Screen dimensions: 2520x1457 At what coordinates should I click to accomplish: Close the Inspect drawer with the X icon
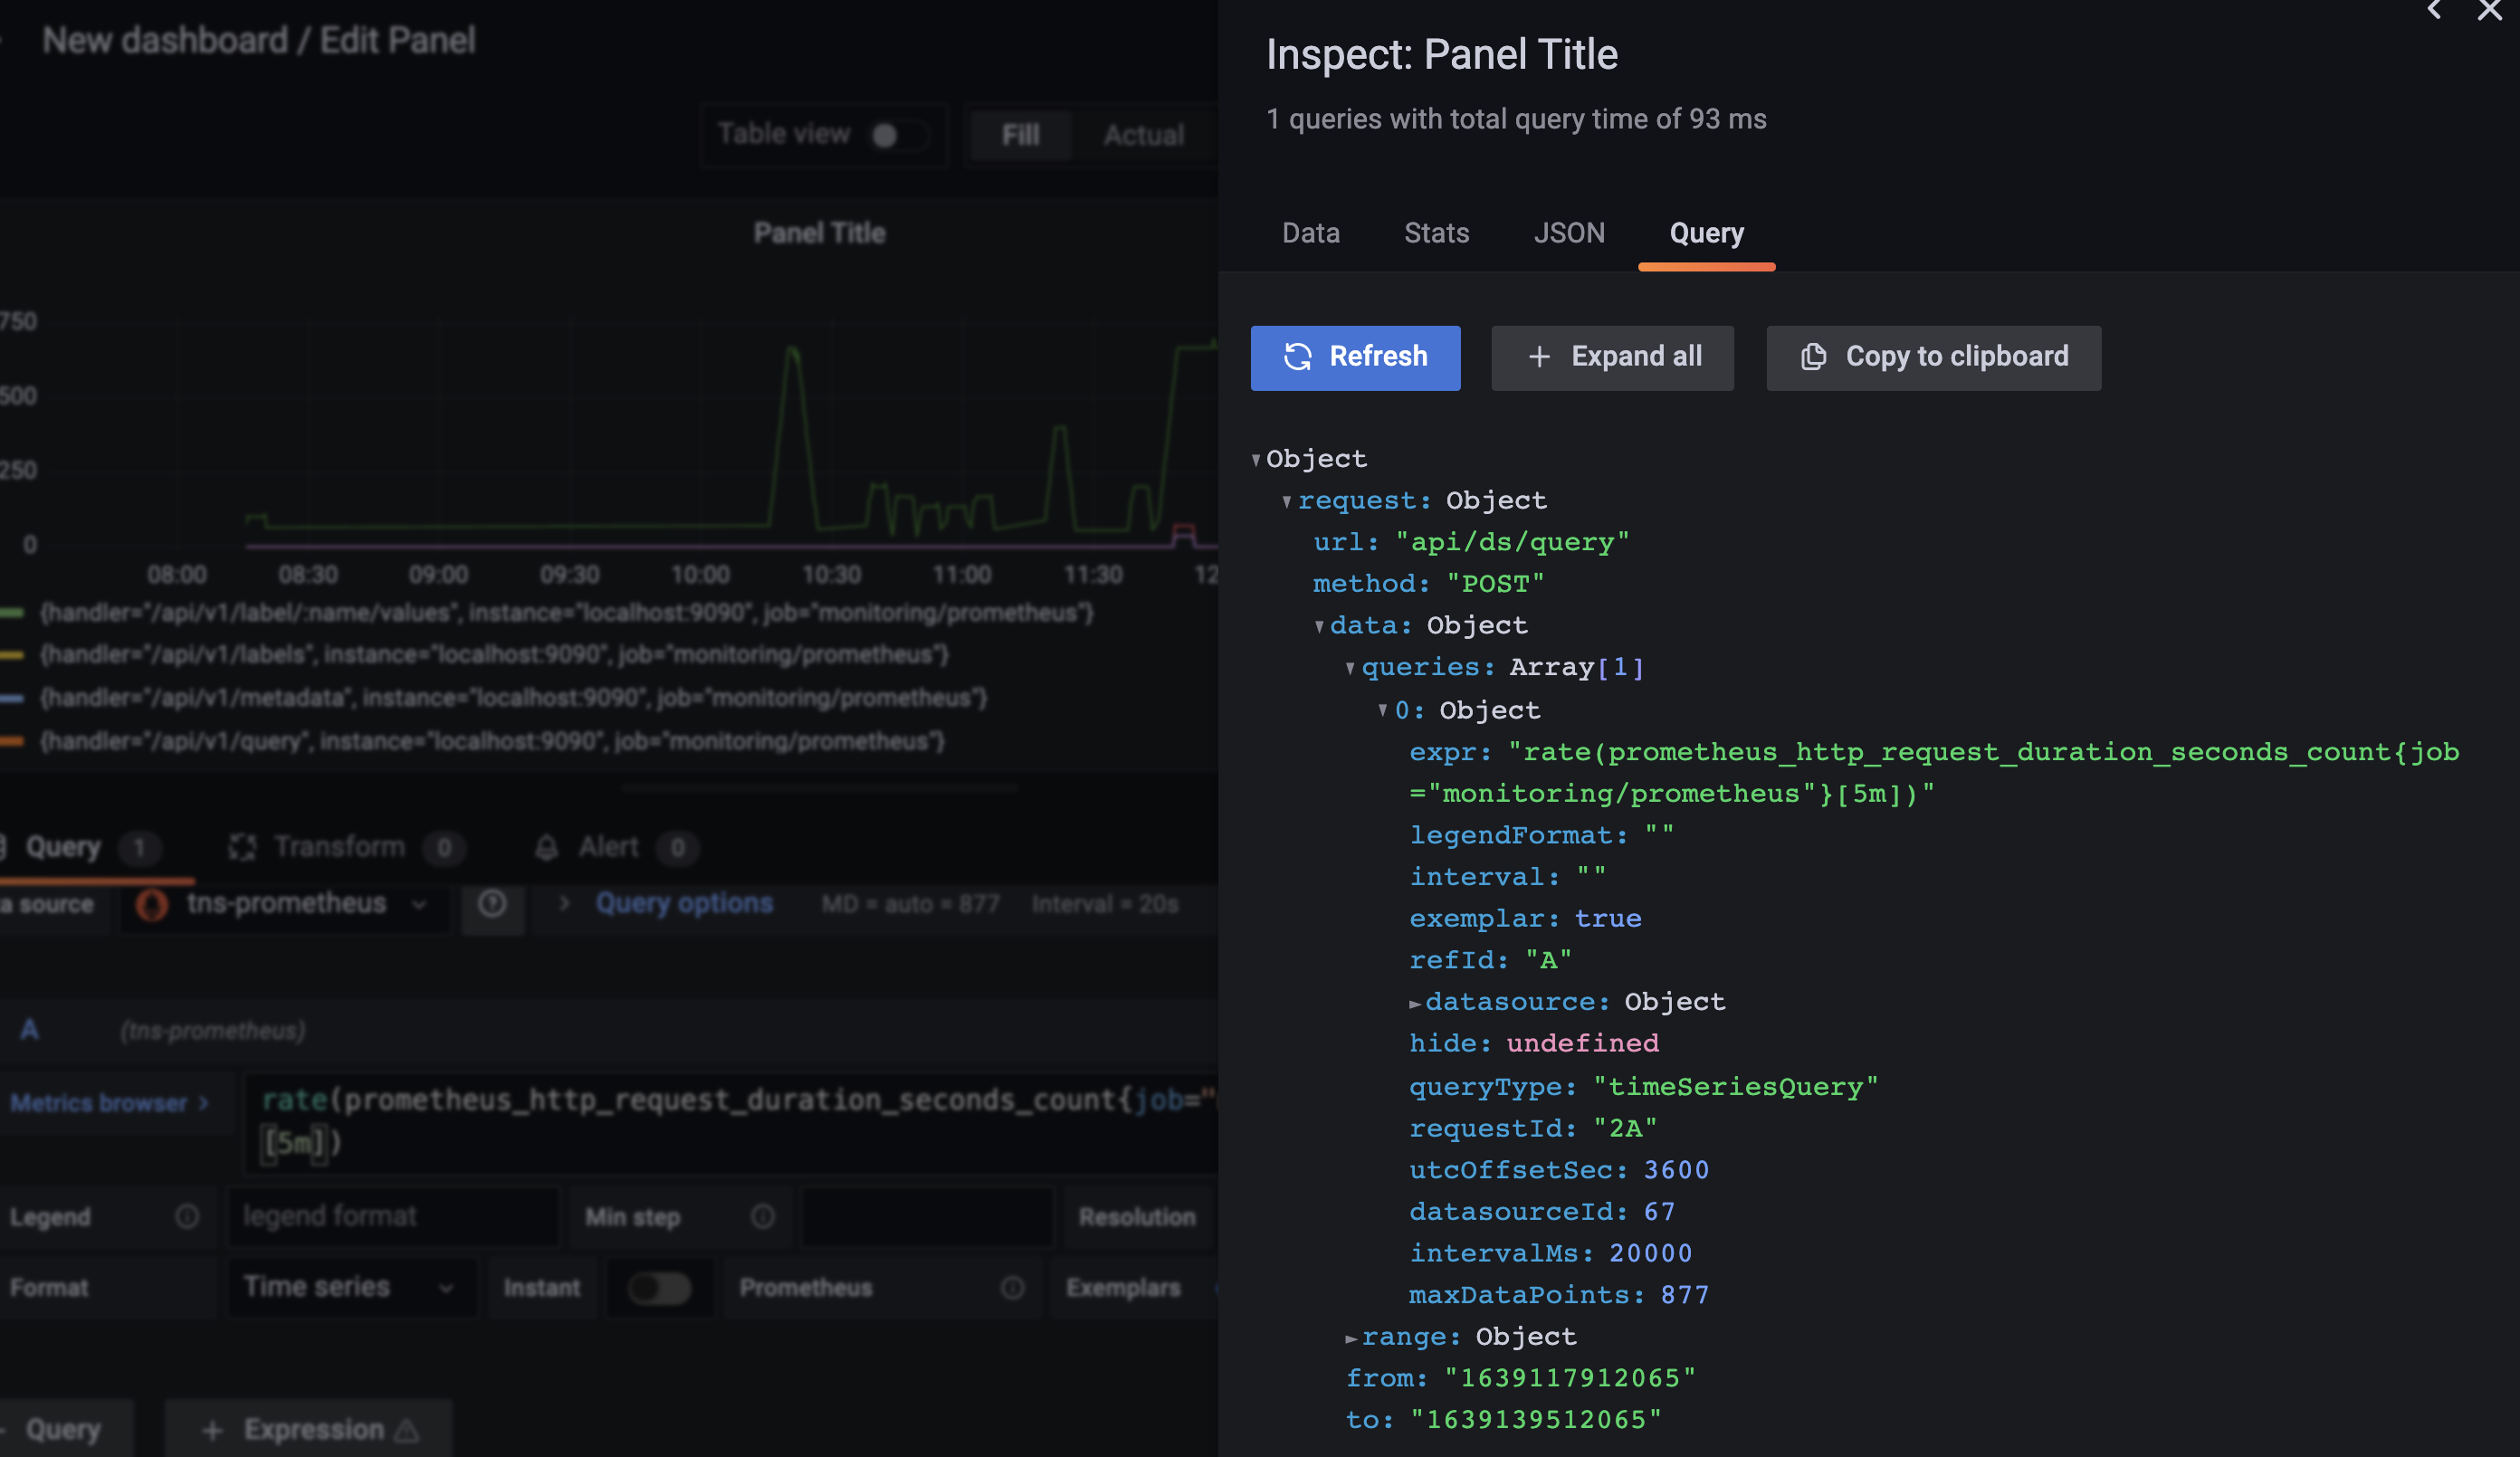pos(2488,12)
